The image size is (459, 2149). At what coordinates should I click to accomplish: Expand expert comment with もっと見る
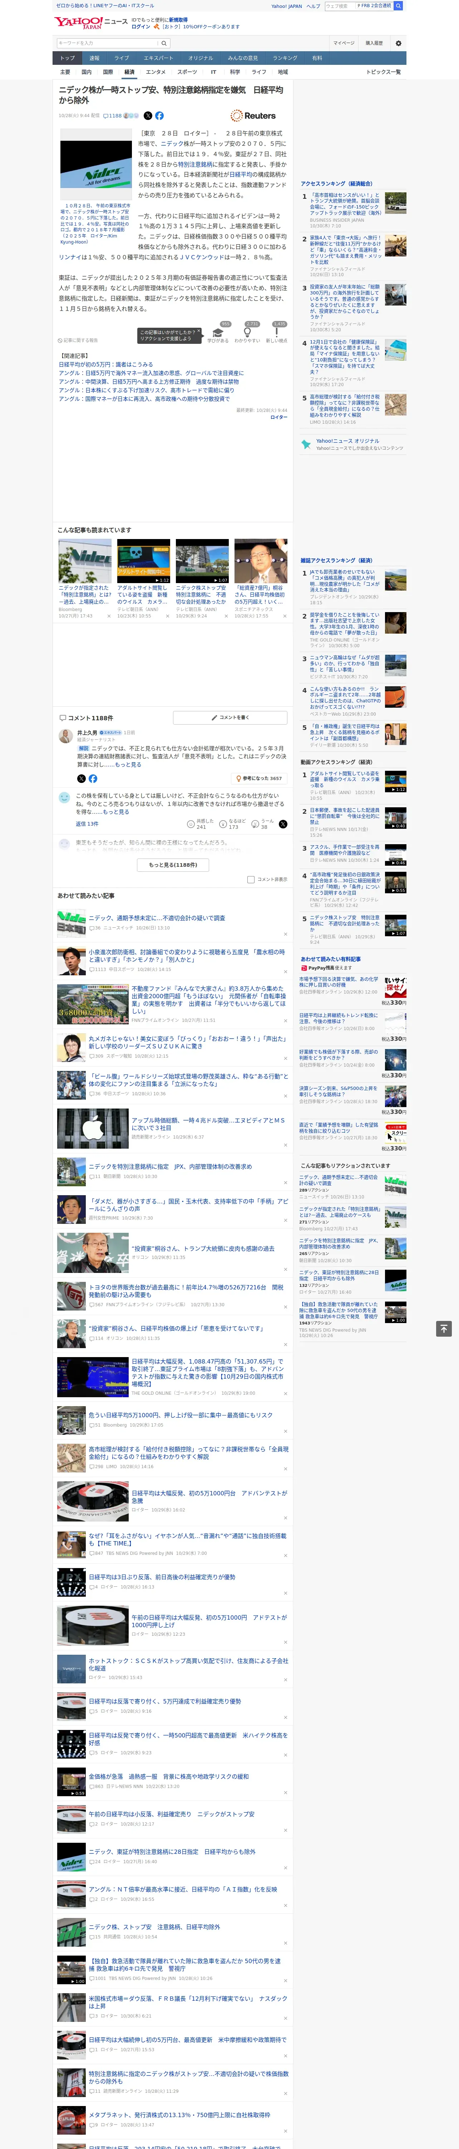click(128, 764)
